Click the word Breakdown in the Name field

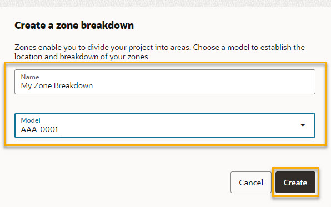(x=73, y=85)
